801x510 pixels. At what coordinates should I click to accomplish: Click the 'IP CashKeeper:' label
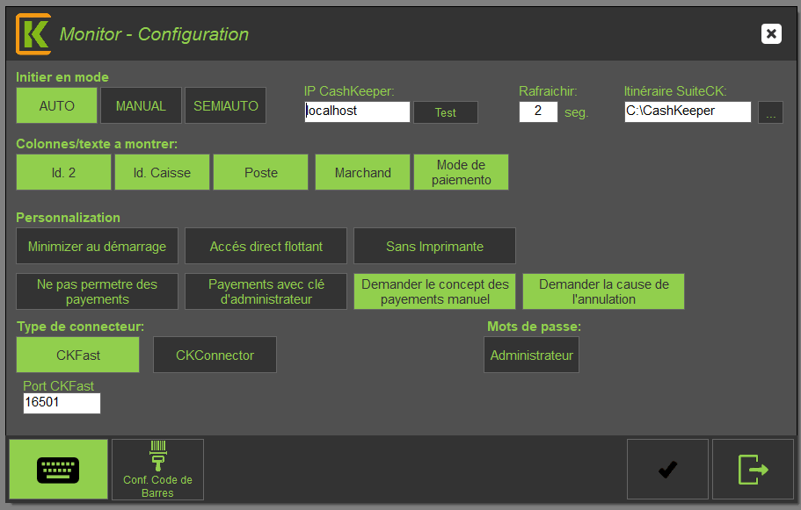pyautogui.click(x=349, y=91)
